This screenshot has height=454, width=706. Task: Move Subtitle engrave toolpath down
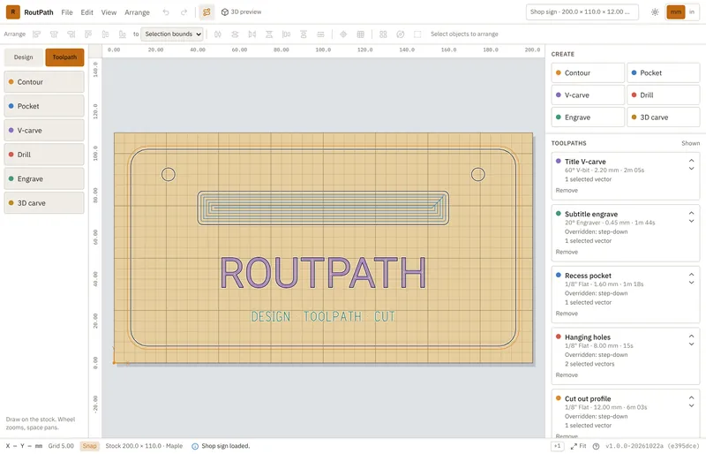[x=691, y=221]
